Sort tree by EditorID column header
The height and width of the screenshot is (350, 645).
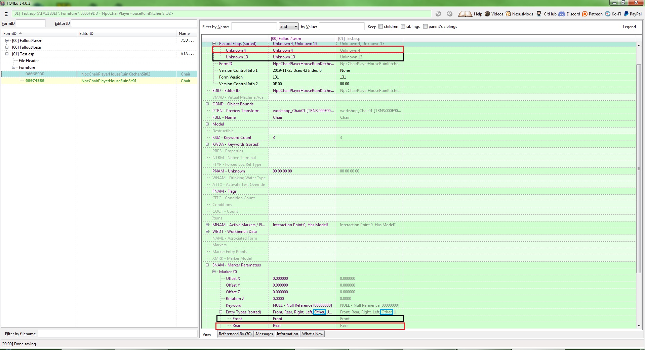pos(127,34)
